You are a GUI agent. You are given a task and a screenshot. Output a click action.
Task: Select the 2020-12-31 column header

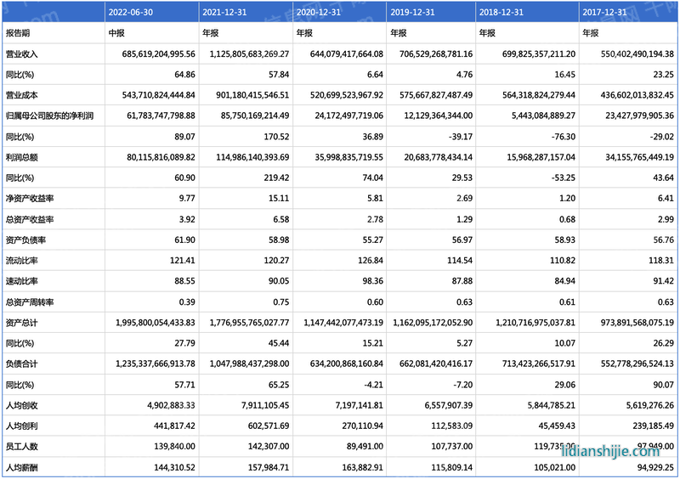coord(318,12)
